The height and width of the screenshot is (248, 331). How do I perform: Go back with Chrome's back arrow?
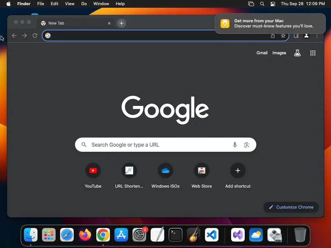pos(14,36)
